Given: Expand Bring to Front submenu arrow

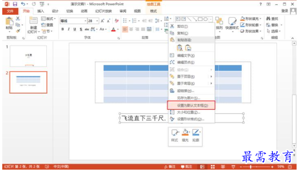Looking at the screenshot, I should 211,76.
